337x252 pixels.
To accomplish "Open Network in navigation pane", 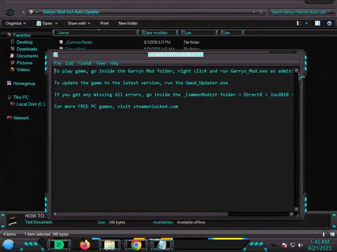I will (x=21, y=118).
